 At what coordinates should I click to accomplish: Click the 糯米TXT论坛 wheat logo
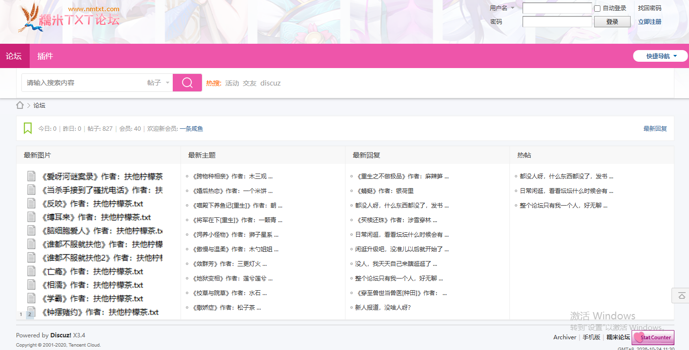(x=69, y=18)
